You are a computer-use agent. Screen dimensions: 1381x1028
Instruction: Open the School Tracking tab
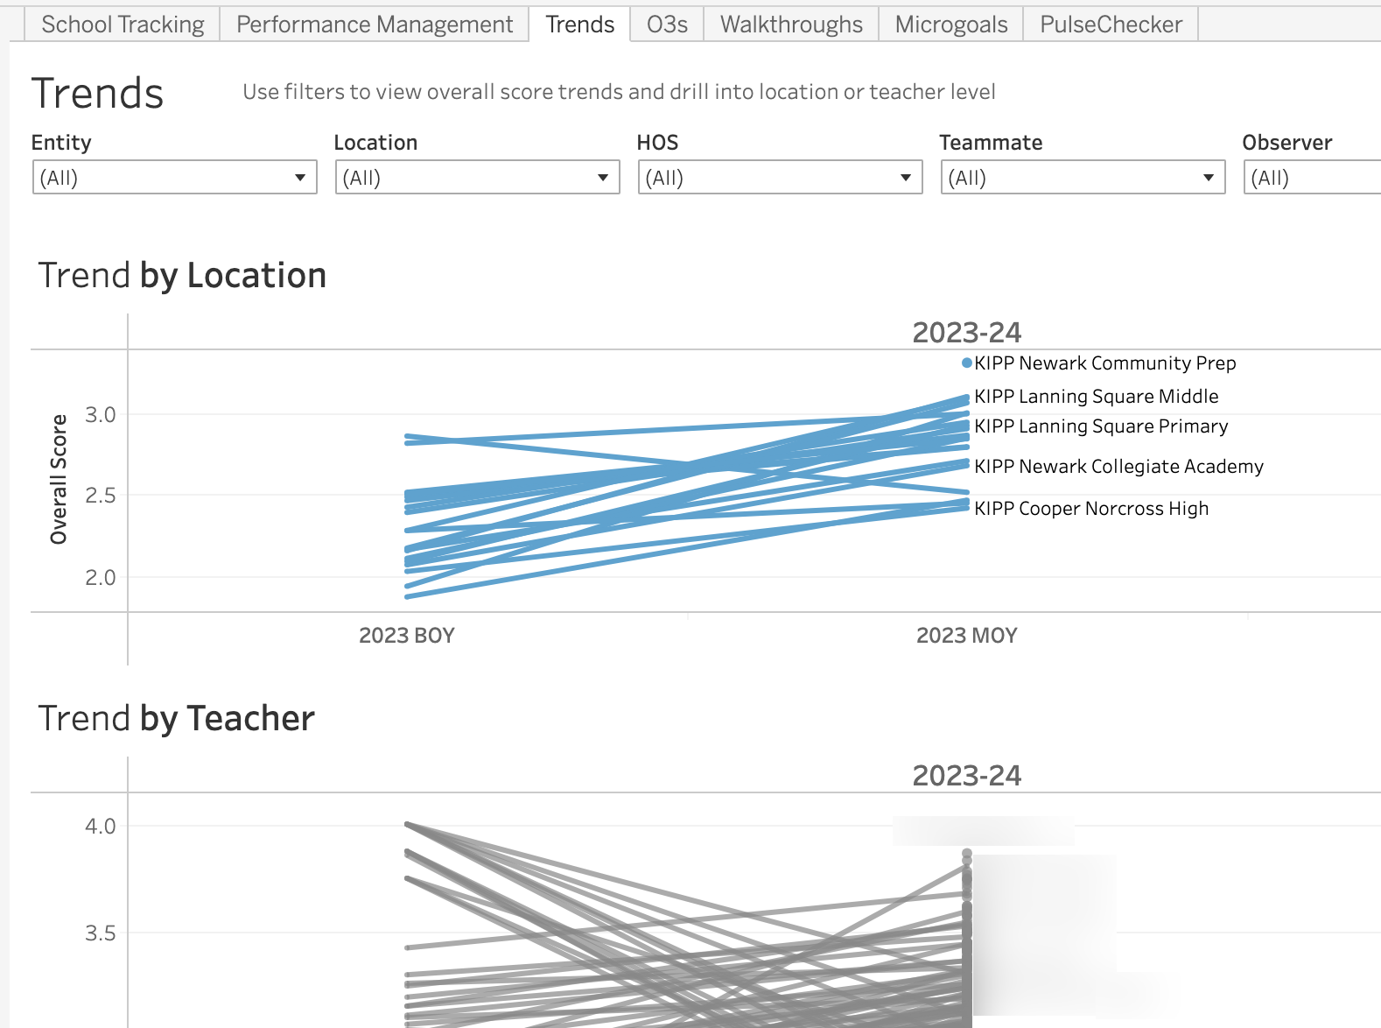[123, 25]
